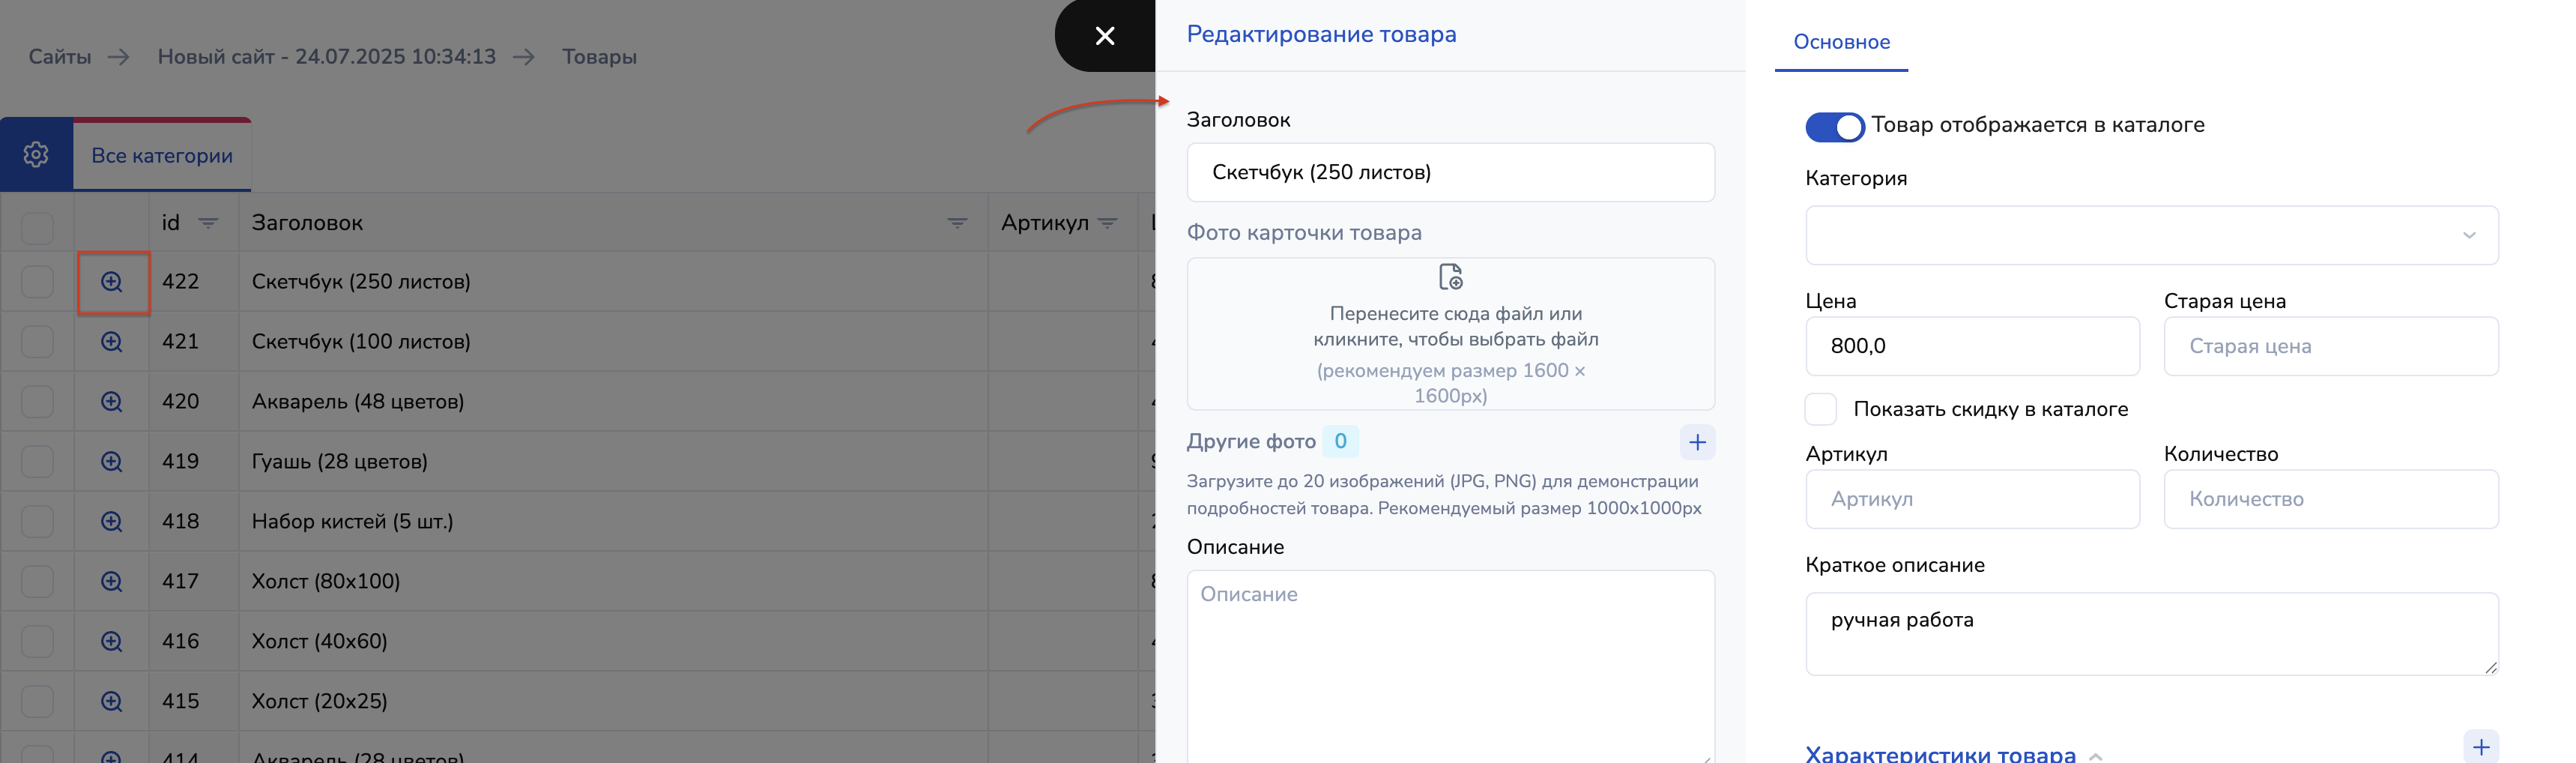The height and width of the screenshot is (763, 2576).
Task: Select the Все категории tab
Action: point(162,156)
